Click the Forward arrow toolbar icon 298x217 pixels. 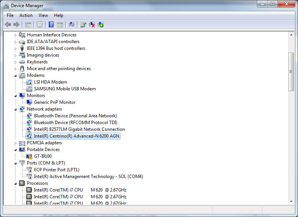pyautogui.click(x=16, y=24)
